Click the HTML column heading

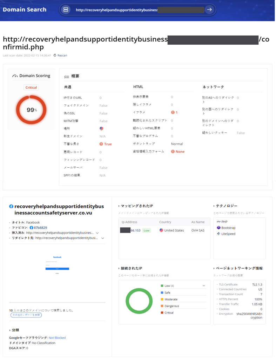[138, 87]
